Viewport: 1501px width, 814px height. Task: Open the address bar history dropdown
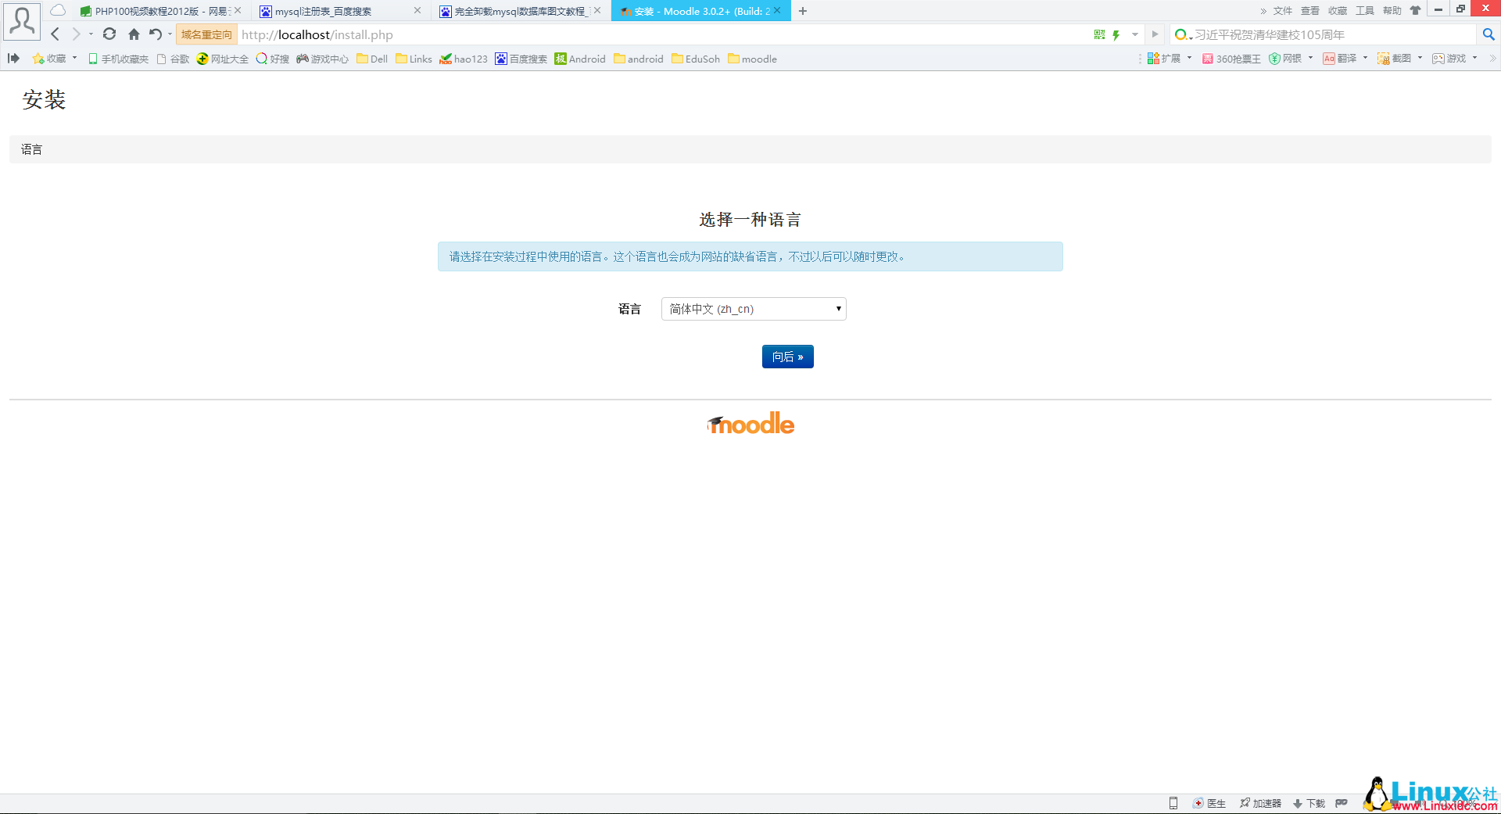point(1136,34)
